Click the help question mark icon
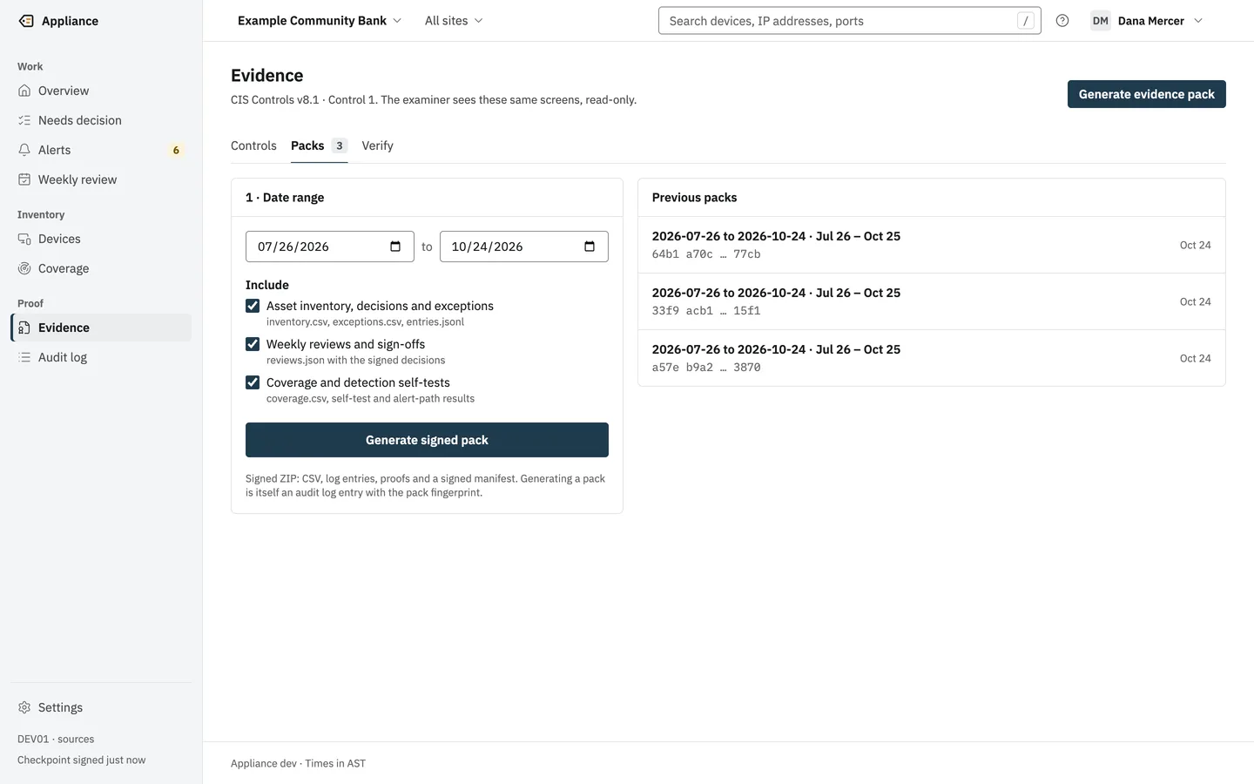The width and height of the screenshot is (1254, 784). point(1062,21)
